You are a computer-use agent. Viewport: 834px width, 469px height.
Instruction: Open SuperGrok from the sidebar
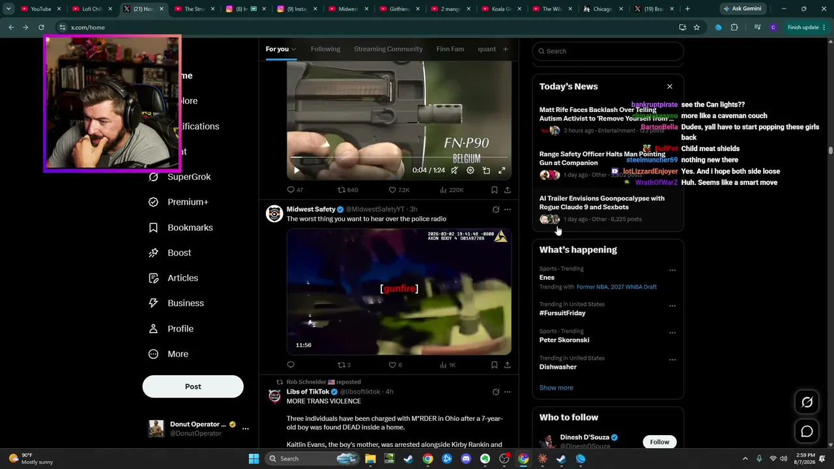point(180,177)
